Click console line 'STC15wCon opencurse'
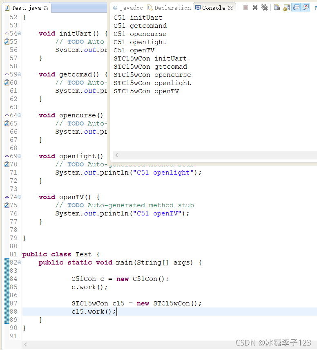Image resolution: width=317 pixels, height=350 pixels. (152, 75)
